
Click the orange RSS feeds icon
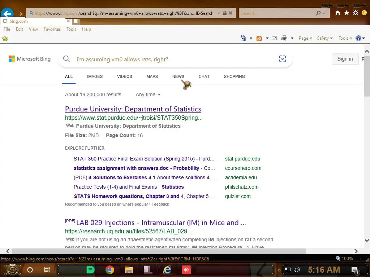[259, 38]
